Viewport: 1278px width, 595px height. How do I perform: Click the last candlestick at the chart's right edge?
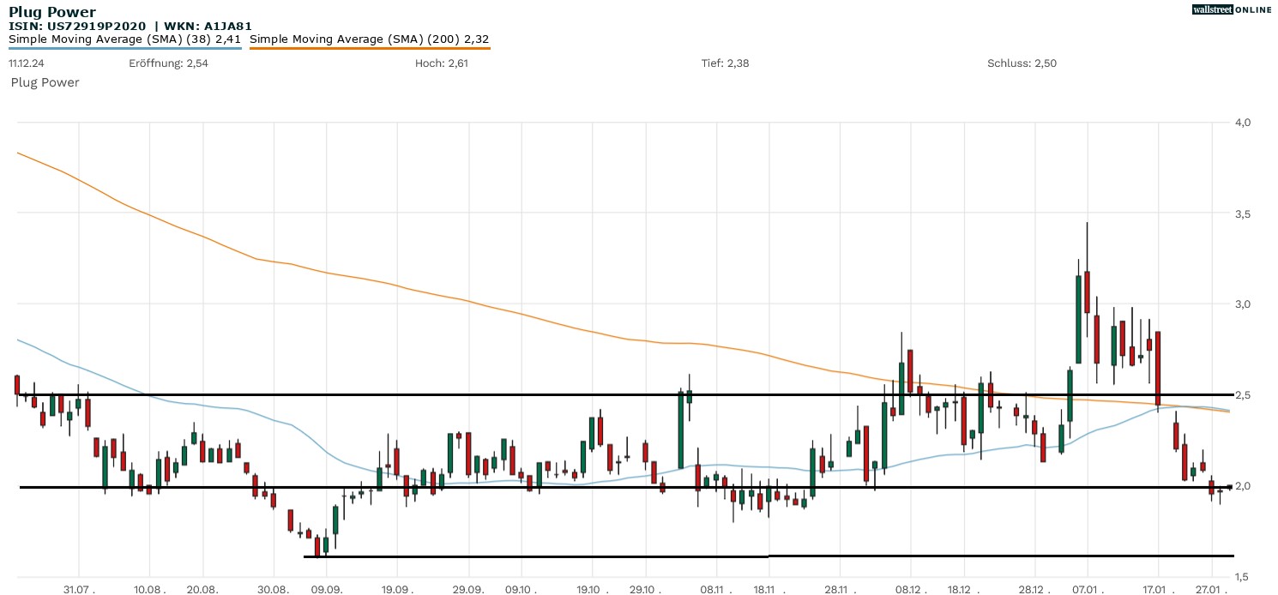[1229, 487]
